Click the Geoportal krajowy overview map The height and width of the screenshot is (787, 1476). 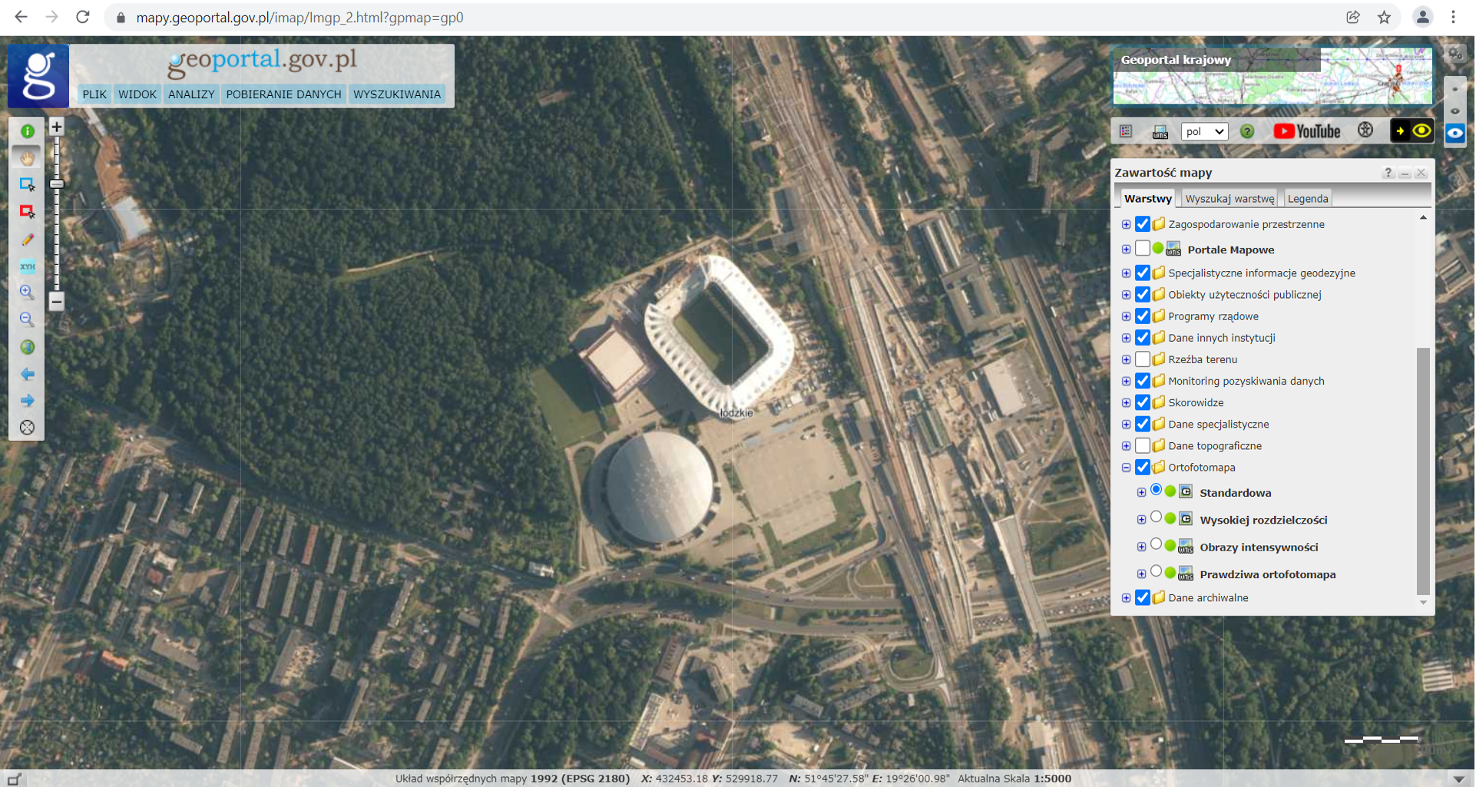(1272, 76)
